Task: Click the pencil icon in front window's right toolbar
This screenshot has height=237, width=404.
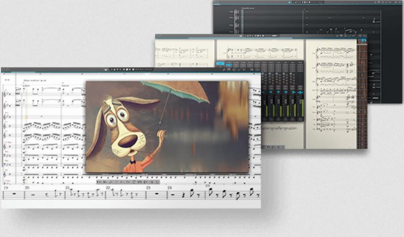Action: pyautogui.click(x=224, y=70)
